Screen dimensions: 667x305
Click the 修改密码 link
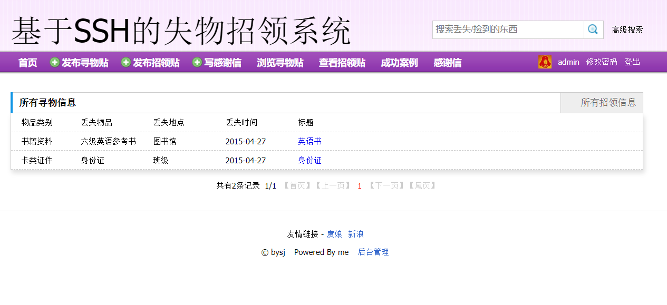pos(602,62)
